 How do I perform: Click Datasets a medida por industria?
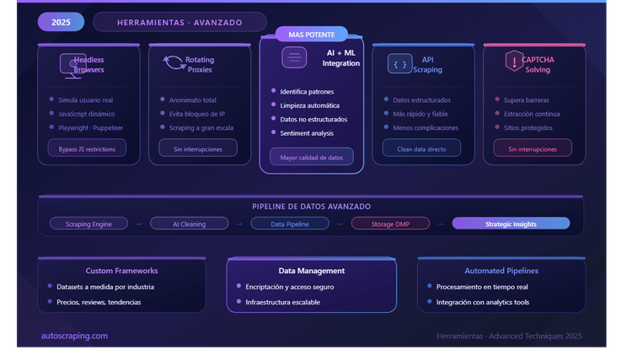(x=105, y=287)
